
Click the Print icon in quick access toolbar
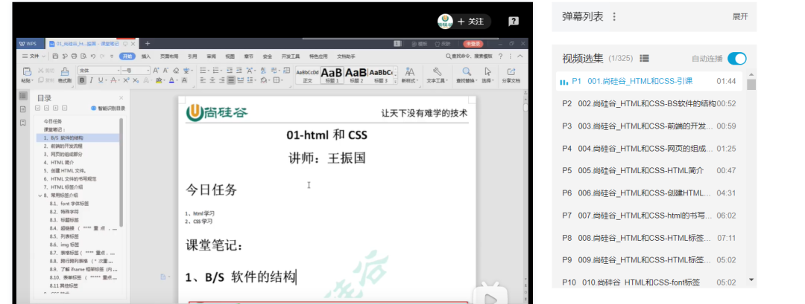click(75, 56)
